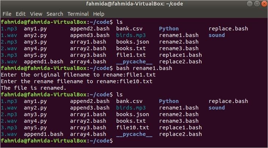The image size is (268, 148).
Task: Click the empty prompt at the last line
Action: point(57,141)
